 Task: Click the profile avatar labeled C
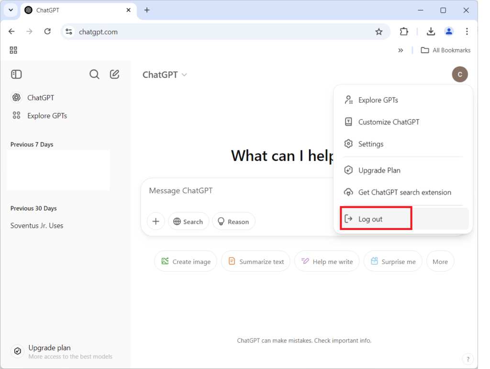[460, 74]
